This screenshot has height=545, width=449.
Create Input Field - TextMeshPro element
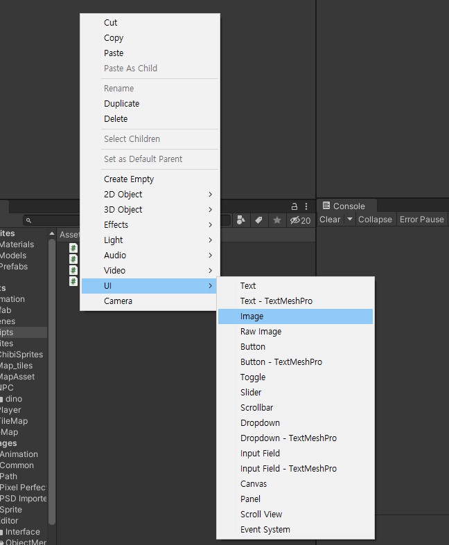tap(295, 469)
